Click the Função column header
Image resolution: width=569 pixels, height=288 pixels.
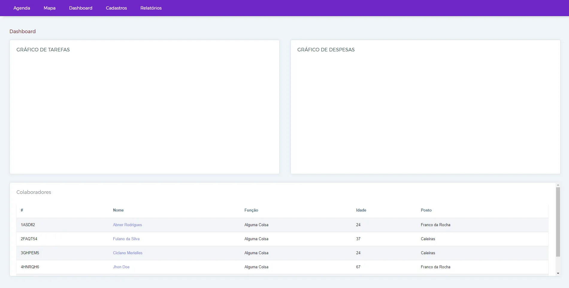[x=251, y=210]
